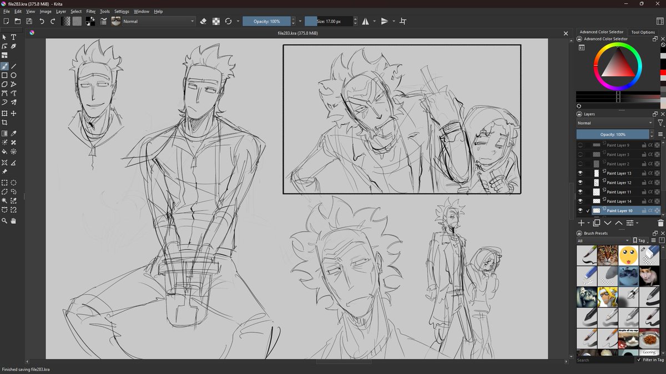The height and width of the screenshot is (374, 666).
Task: Select the Move tool
Action: coord(13,113)
